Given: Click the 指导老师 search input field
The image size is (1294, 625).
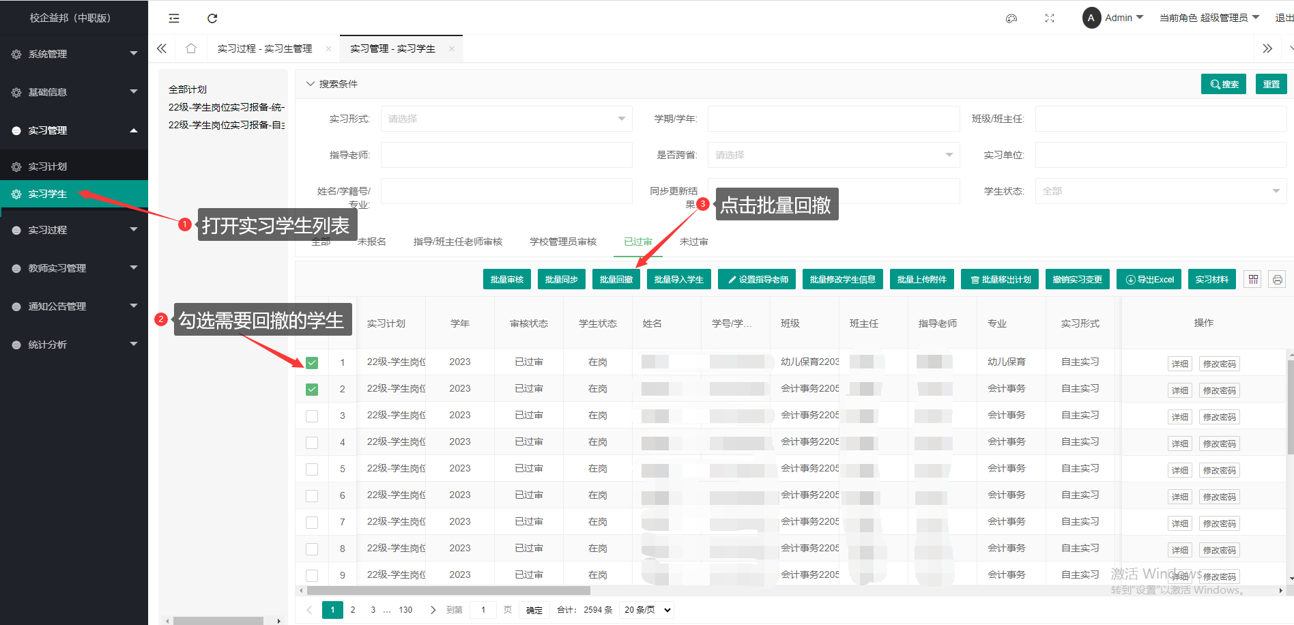Looking at the screenshot, I should coord(506,155).
